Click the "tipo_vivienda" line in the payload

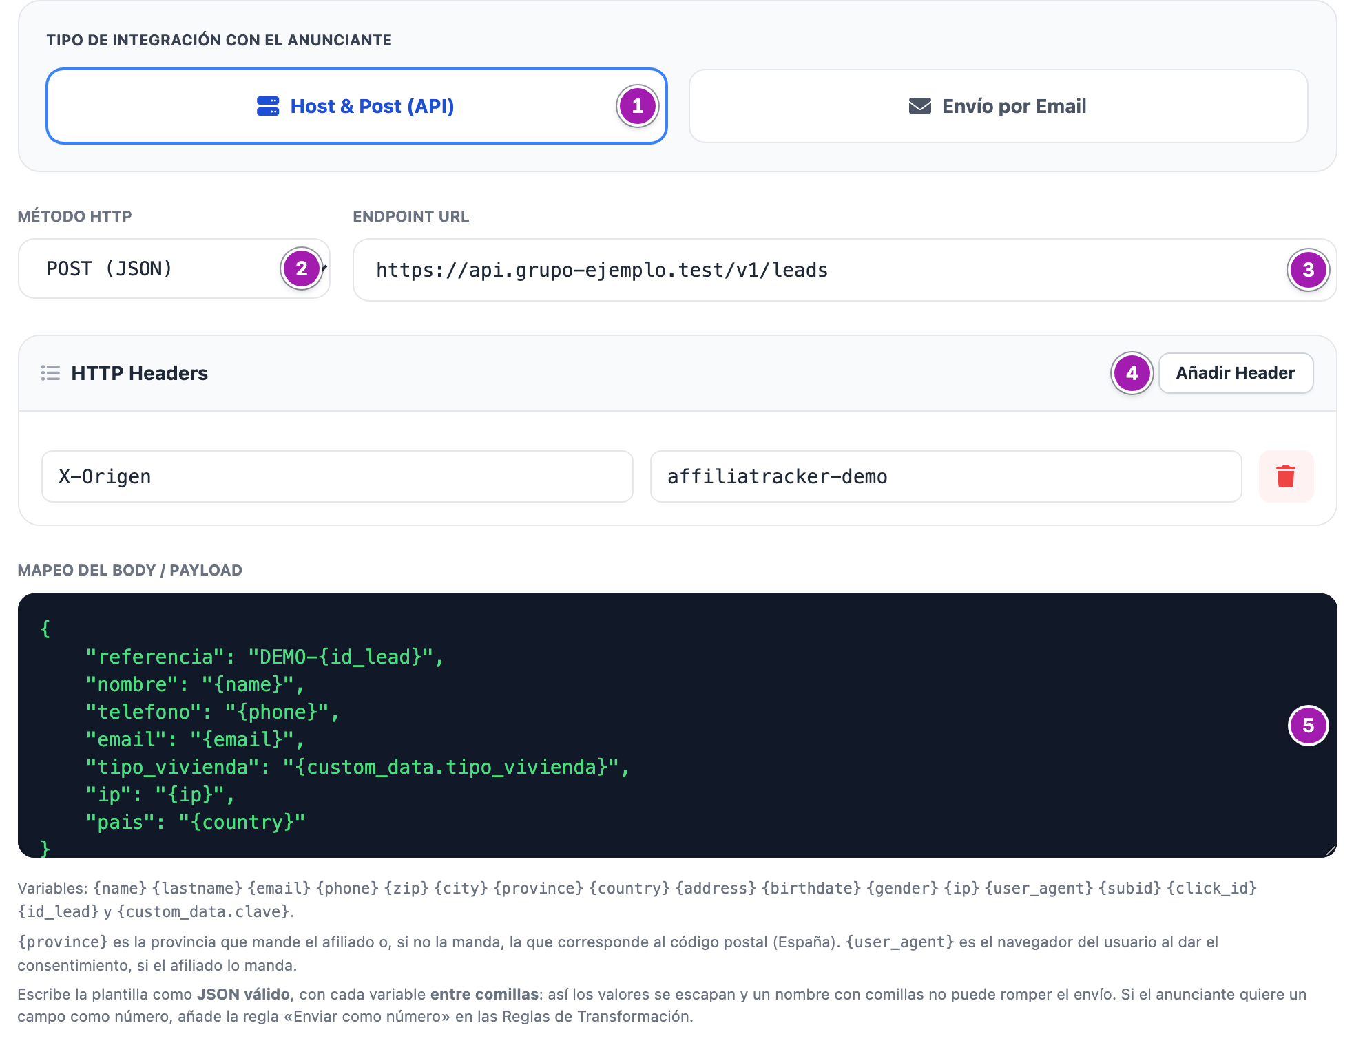click(x=357, y=767)
